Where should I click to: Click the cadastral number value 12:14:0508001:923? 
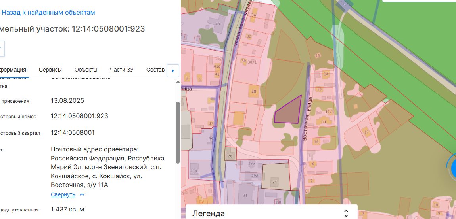pos(79,116)
